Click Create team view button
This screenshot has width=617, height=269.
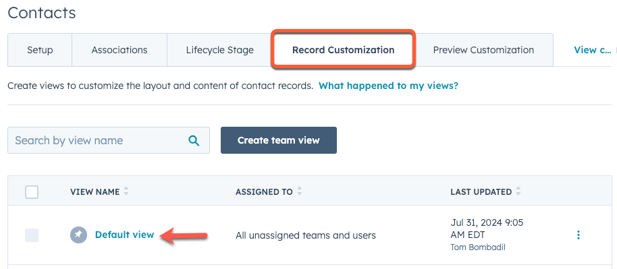[279, 140]
